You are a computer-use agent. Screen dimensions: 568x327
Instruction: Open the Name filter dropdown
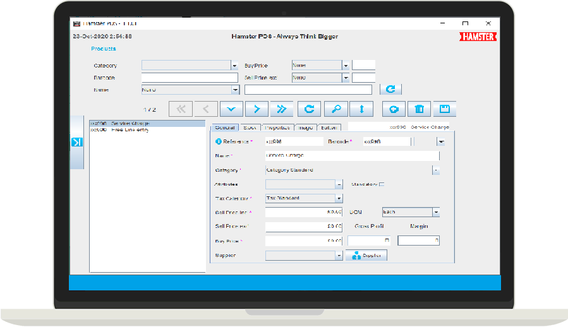[x=235, y=90]
